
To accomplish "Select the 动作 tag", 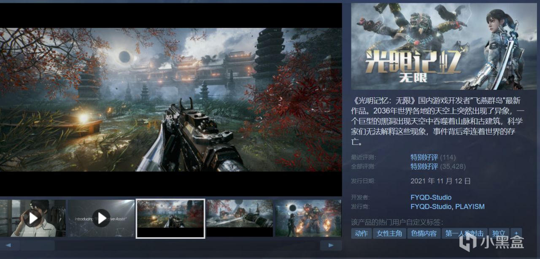I will 361,234.
